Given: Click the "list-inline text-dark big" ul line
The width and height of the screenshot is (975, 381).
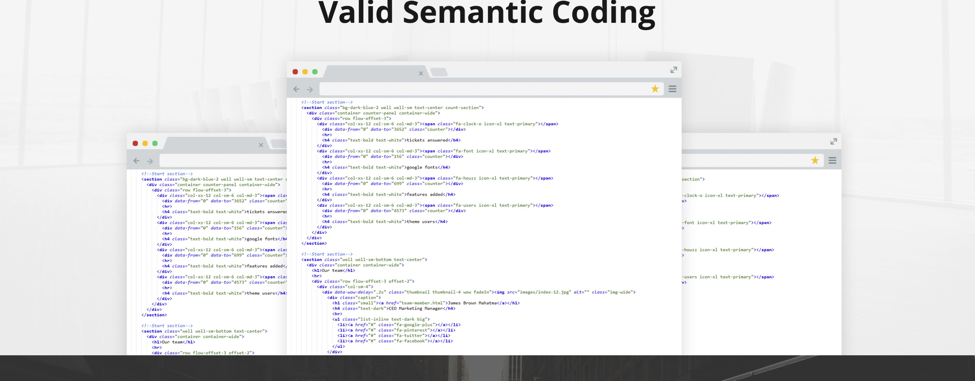Looking at the screenshot, I should pos(381,319).
